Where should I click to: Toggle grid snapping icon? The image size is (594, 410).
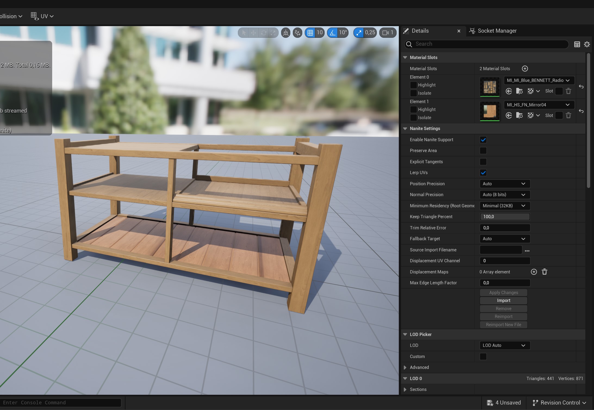coord(310,33)
